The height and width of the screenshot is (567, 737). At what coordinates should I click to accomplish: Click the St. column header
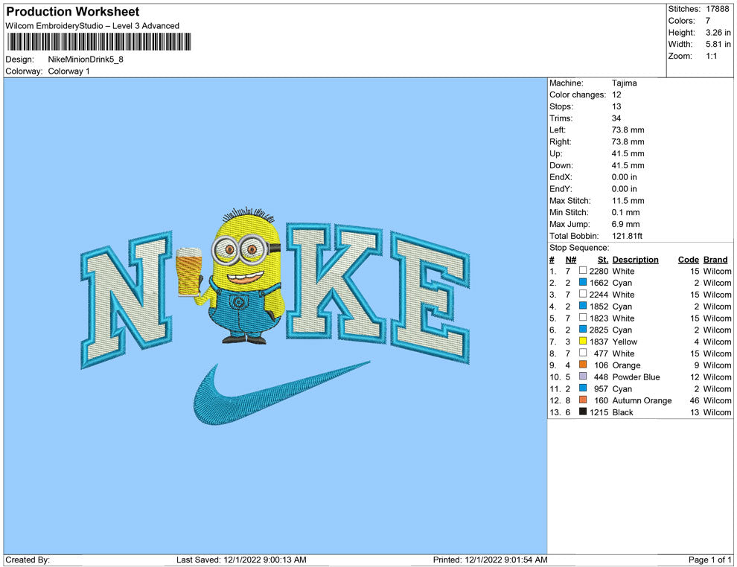pyautogui.click(x=602, y=260)
